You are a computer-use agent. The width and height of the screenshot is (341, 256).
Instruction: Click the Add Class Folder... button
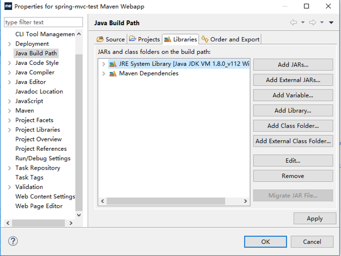(293, 126)
